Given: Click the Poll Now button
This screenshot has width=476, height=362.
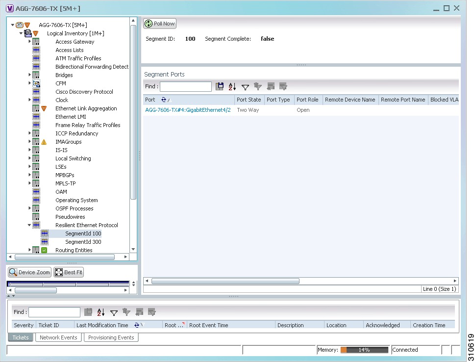Looking at the screenshot, I should 160,24.
